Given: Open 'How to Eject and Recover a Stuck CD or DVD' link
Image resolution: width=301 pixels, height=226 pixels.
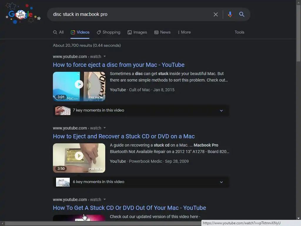Looking at the screenshot, I should click(124, 136).
